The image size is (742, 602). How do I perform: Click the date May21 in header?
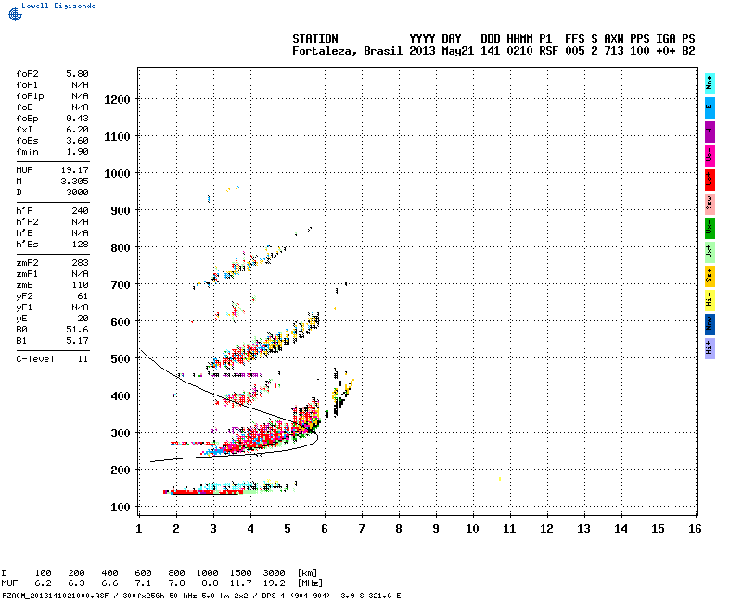click(457, 51)
